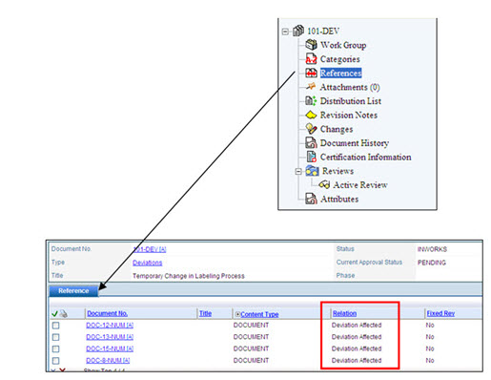Open Attachments (0) in the tree
Viewport: 491px width, 380px height.
tap(350, 87)
